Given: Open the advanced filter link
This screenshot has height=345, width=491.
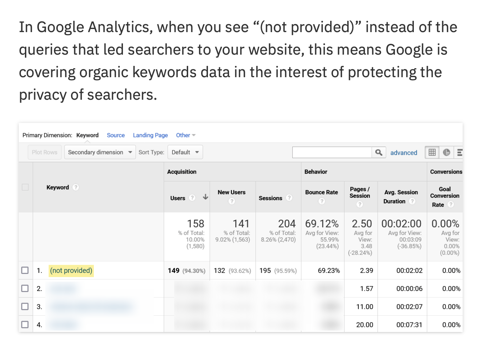Looking at the screenshot, I should 404,153.
